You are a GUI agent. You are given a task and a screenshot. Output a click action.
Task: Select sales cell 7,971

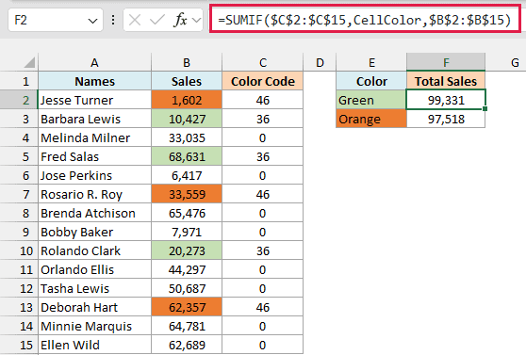click(187, 232)
